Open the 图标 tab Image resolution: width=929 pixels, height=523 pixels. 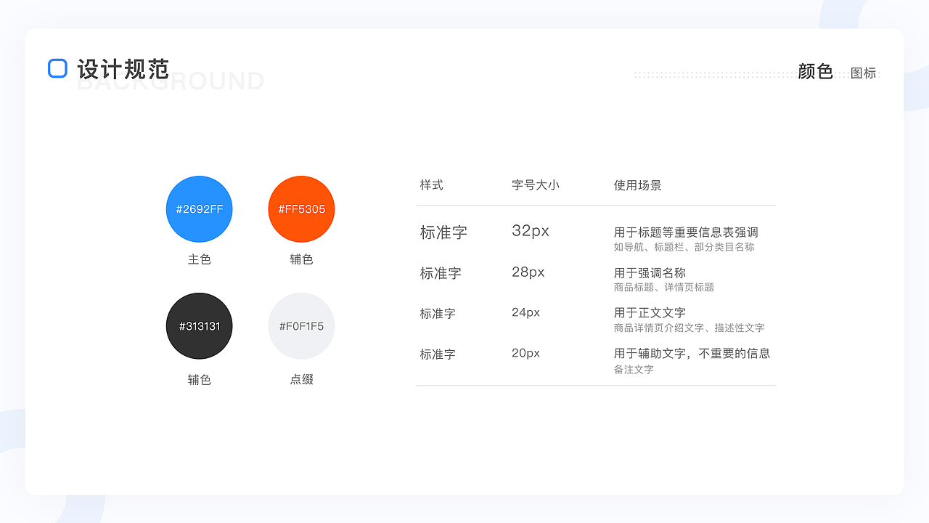click(863, 73)
